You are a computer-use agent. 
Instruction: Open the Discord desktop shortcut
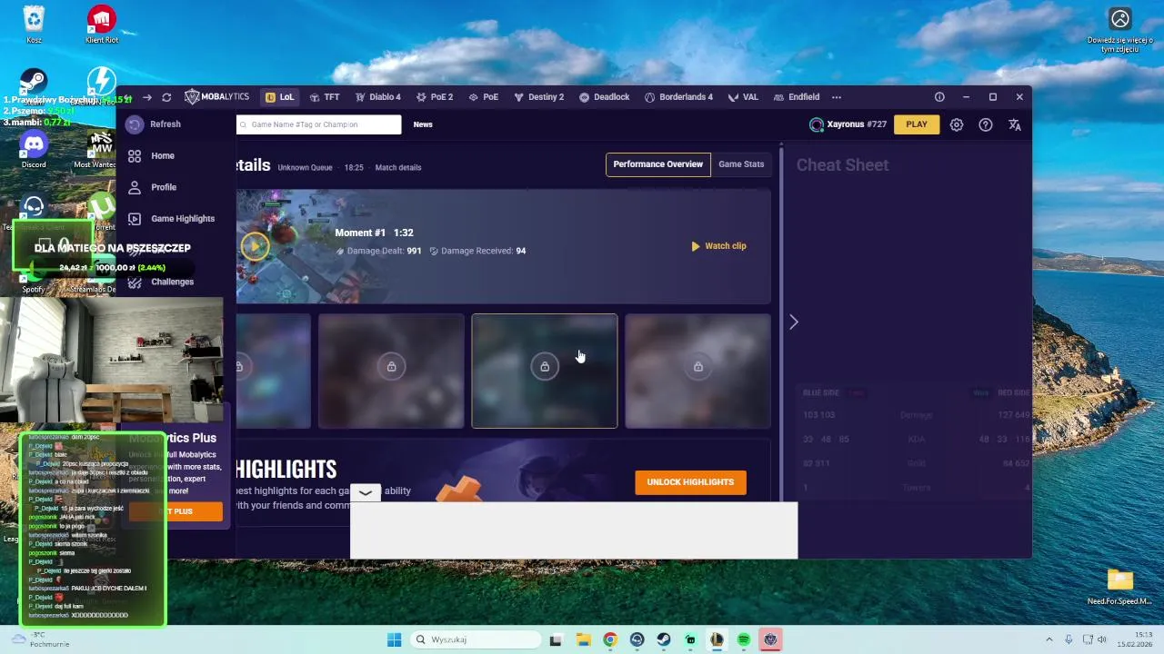coord(34,150)
